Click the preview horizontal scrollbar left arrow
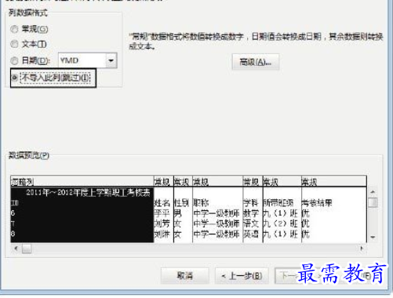This screenshot has width=393, height=298. (x=16, y=249)
